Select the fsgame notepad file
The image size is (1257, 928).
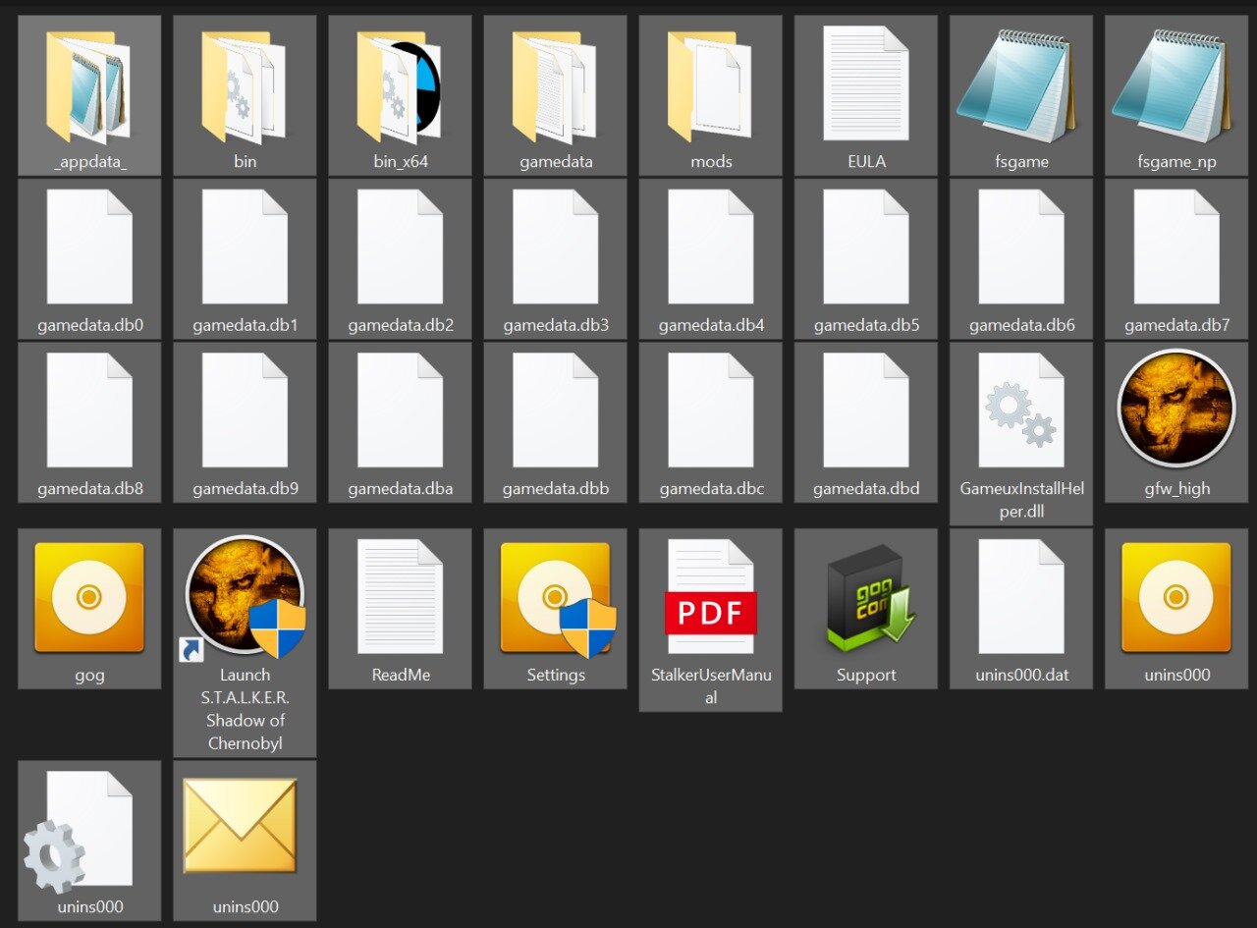[x=1020, y=95]
